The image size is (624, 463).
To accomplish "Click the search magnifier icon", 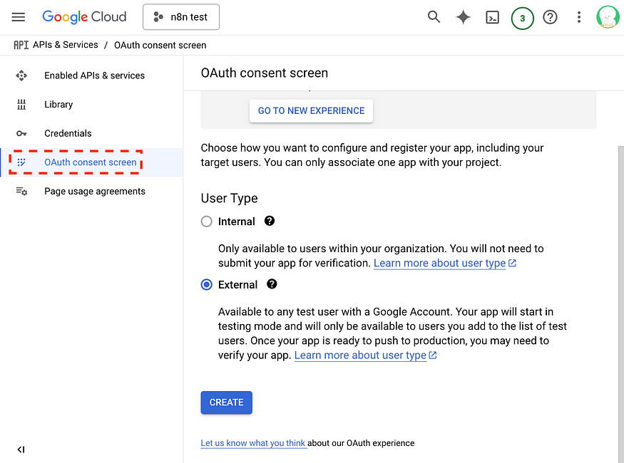I will click(x=434, y=17).
